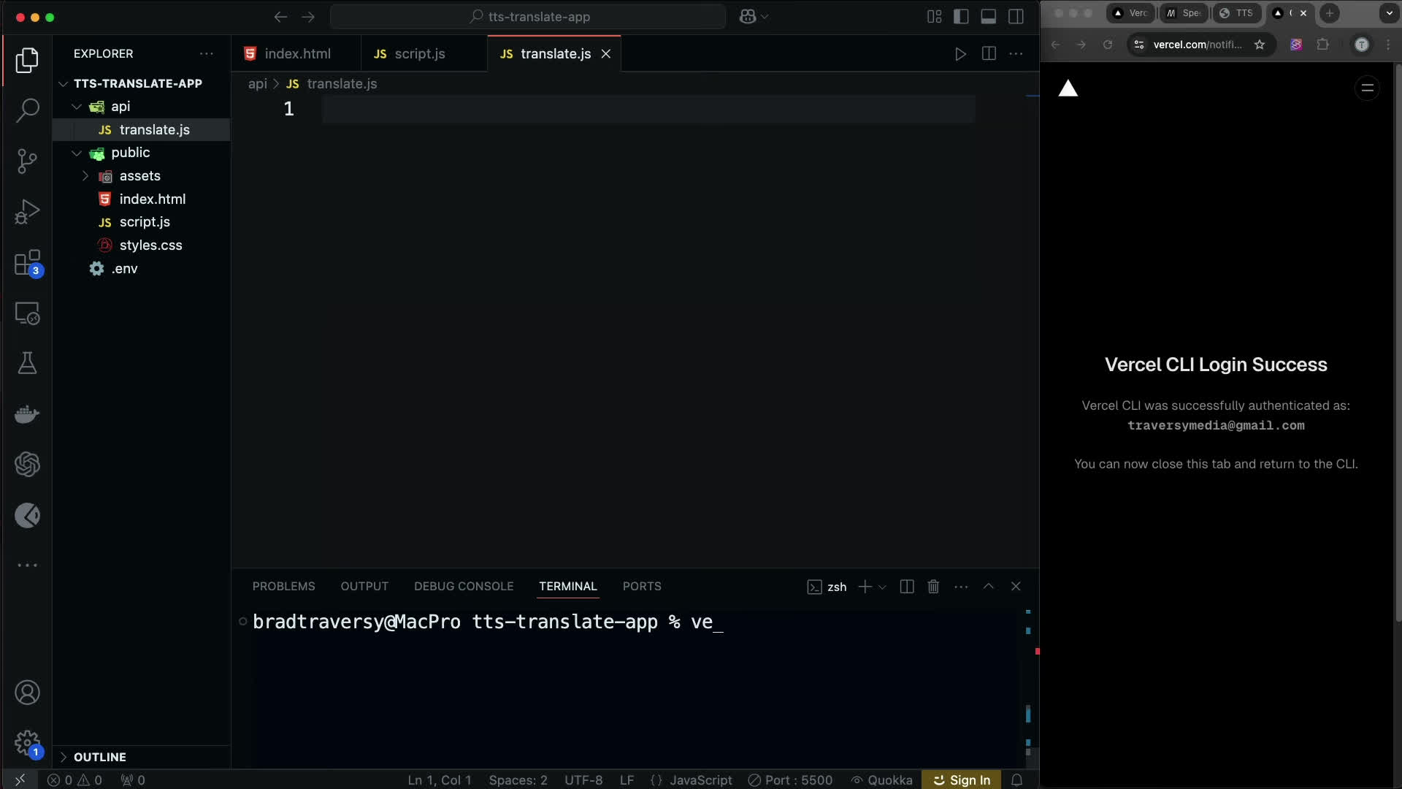Toggle the secondary side bar visibility
This screenshot has width=1402, height=789.
click(x=1016, y=16)
